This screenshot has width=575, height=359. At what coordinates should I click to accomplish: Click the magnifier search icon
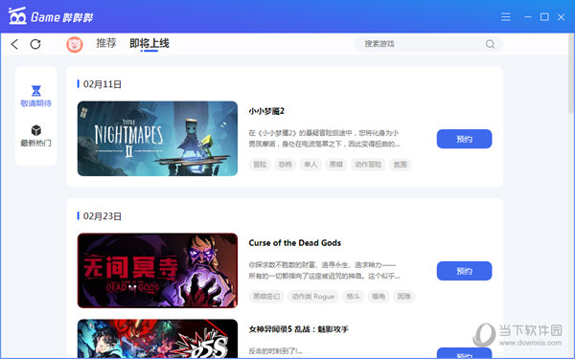point(490,44)
